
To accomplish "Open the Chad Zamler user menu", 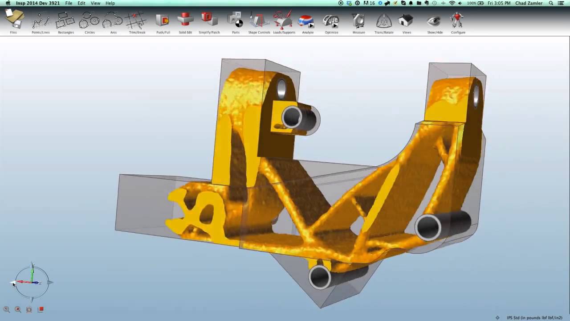I will pyautogui.click(x=529, y=3).
